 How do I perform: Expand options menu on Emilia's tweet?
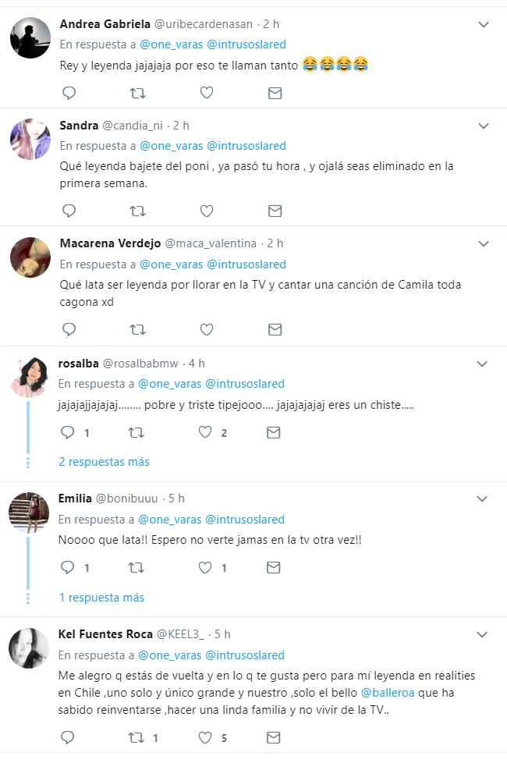coord(484,499)
